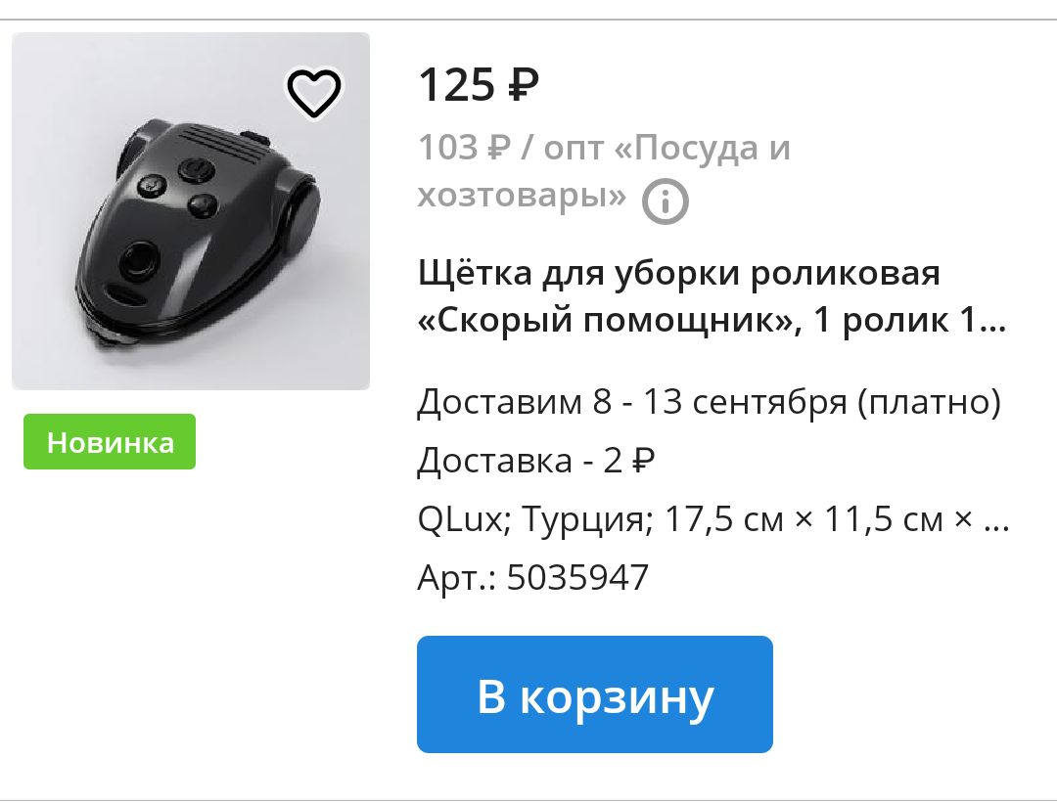Select the article number 5035947
This screenshot has width=1057, height=803.
pos(577,577)
